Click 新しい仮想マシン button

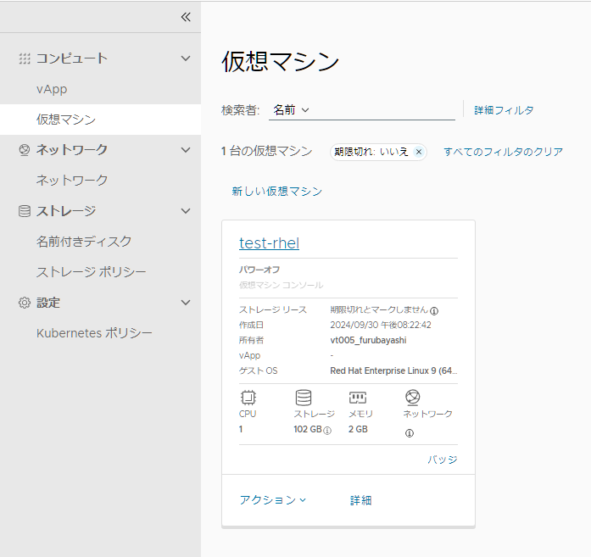277,192
